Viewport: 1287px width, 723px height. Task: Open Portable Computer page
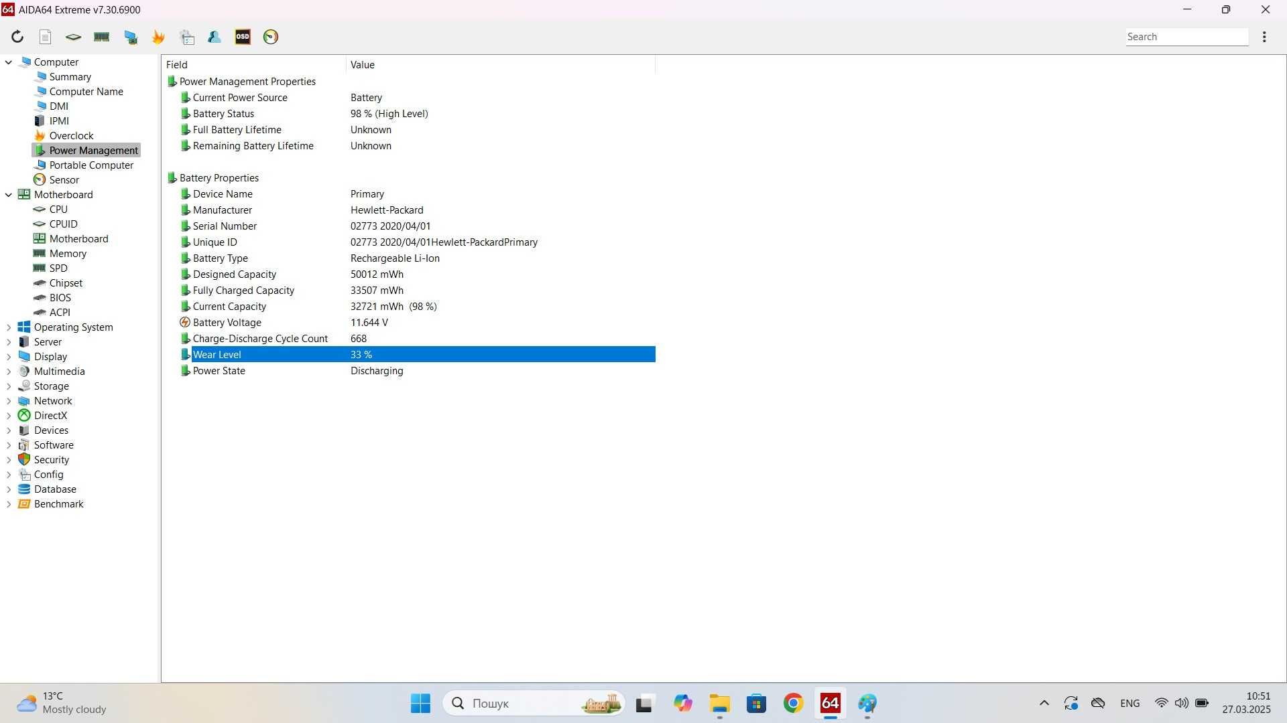pos(91,165)
